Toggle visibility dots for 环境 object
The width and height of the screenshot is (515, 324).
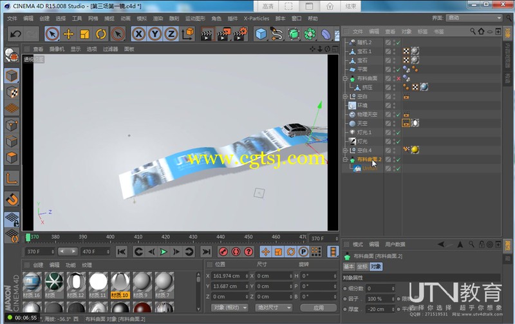pos(394,106)
